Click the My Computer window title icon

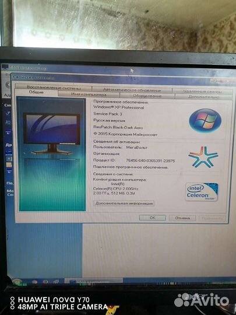point(5,67)
